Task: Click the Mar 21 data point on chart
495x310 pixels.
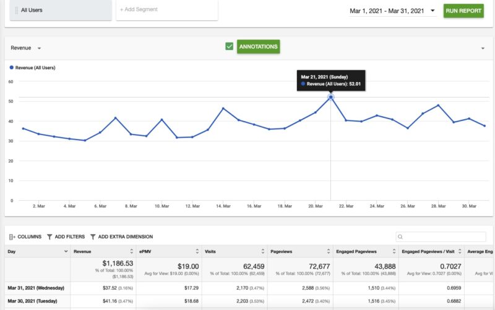Action: click(x=331, y=97)
